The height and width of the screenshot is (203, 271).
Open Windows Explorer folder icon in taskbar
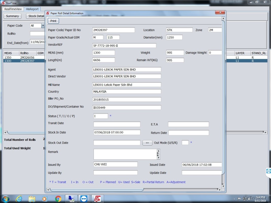click(x=32, y=199)
